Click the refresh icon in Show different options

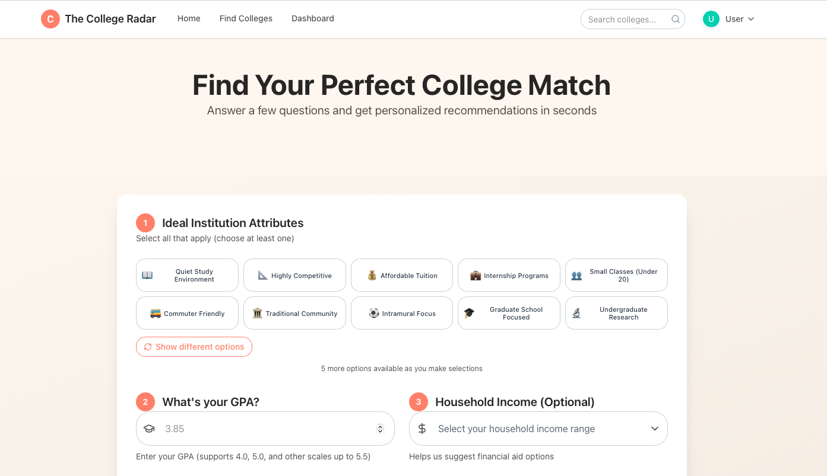pos(148,347)
